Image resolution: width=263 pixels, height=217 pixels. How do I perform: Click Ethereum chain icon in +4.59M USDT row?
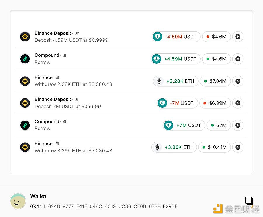click(x=238, y=59)
